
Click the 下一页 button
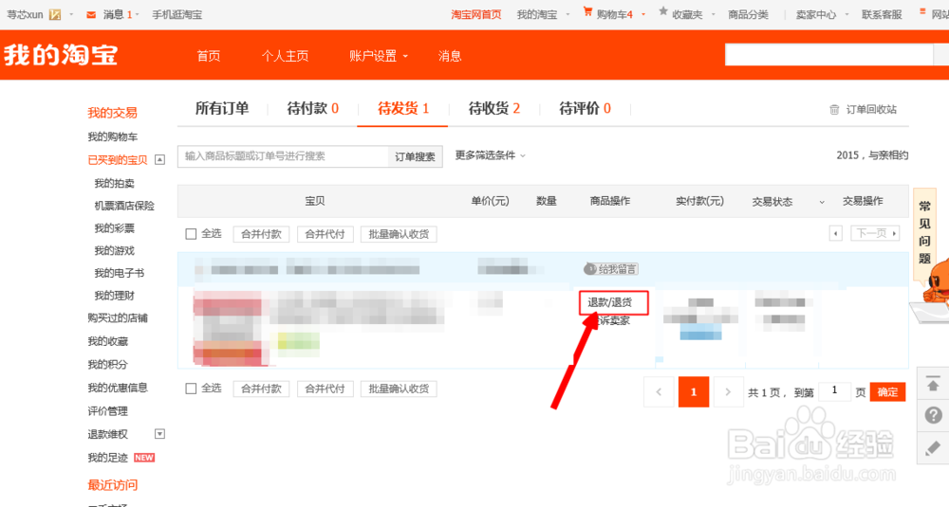click(875, 233)
